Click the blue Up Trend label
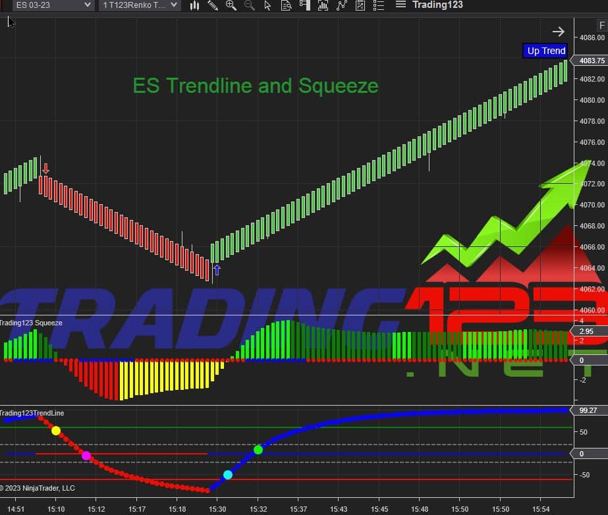Screen dimensions: 608x515 click(545, 51)
